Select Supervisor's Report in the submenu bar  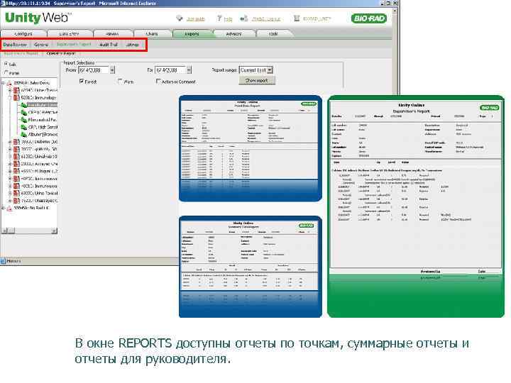click(x=74, y=44)
